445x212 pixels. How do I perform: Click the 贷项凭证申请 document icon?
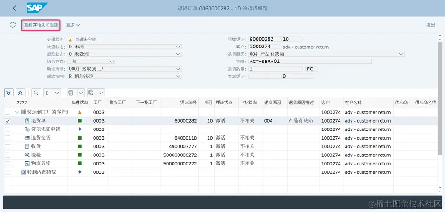(x=27, y=129)
